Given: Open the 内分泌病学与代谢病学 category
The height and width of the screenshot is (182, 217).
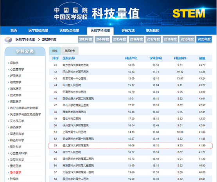Looking at the screenshot, I should (x=24, y=108).
